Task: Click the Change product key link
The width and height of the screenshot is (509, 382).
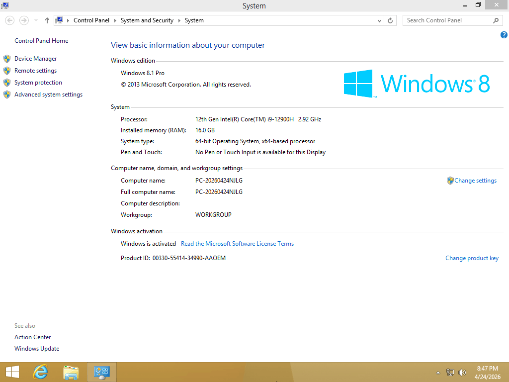Action: point(472,258)
